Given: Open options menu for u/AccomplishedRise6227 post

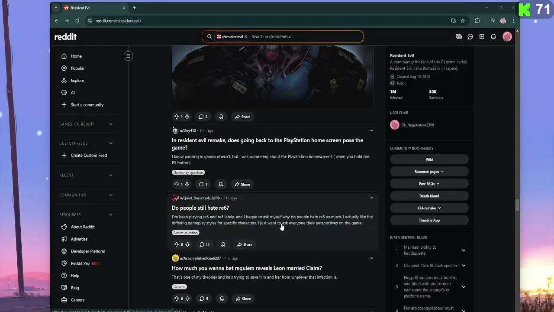Looking at the screenshot, I should pos(371,258).
